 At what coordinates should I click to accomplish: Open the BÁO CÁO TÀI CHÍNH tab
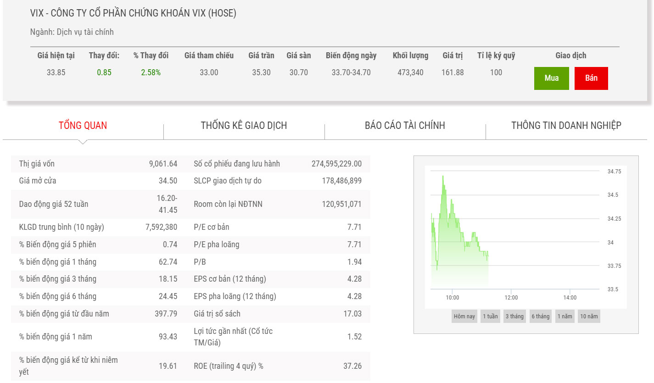coord(405,125)
